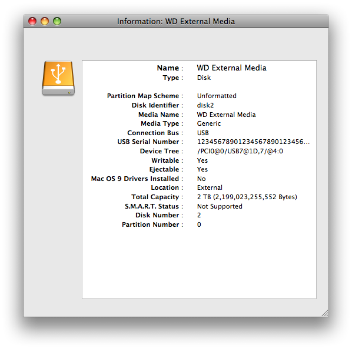
Task: Click the bold 'Name' label
Action: (168, 68)
